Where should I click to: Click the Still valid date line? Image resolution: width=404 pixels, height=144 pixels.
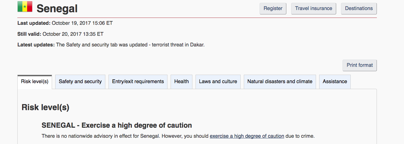tap(60, 34)
